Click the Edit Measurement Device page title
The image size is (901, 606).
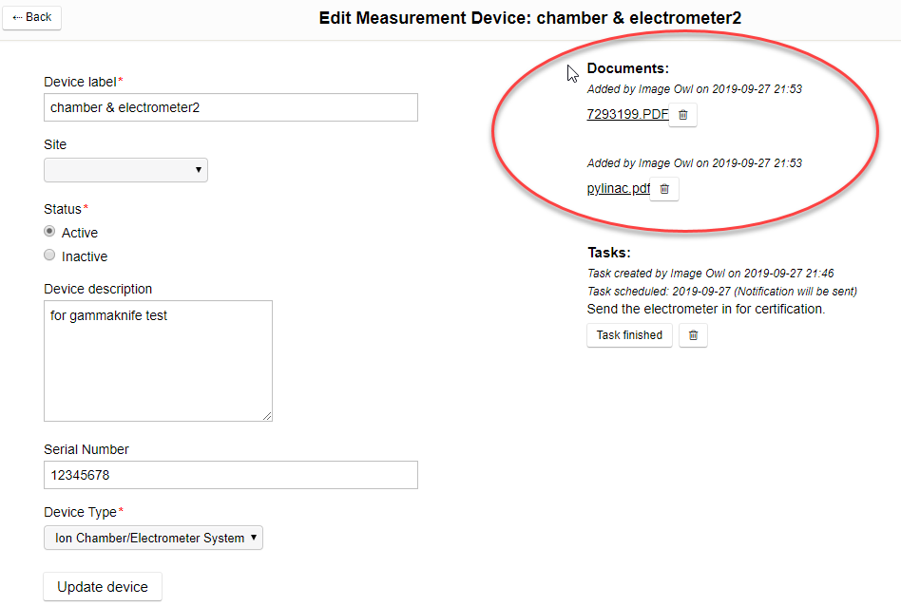tap(529, 18)
